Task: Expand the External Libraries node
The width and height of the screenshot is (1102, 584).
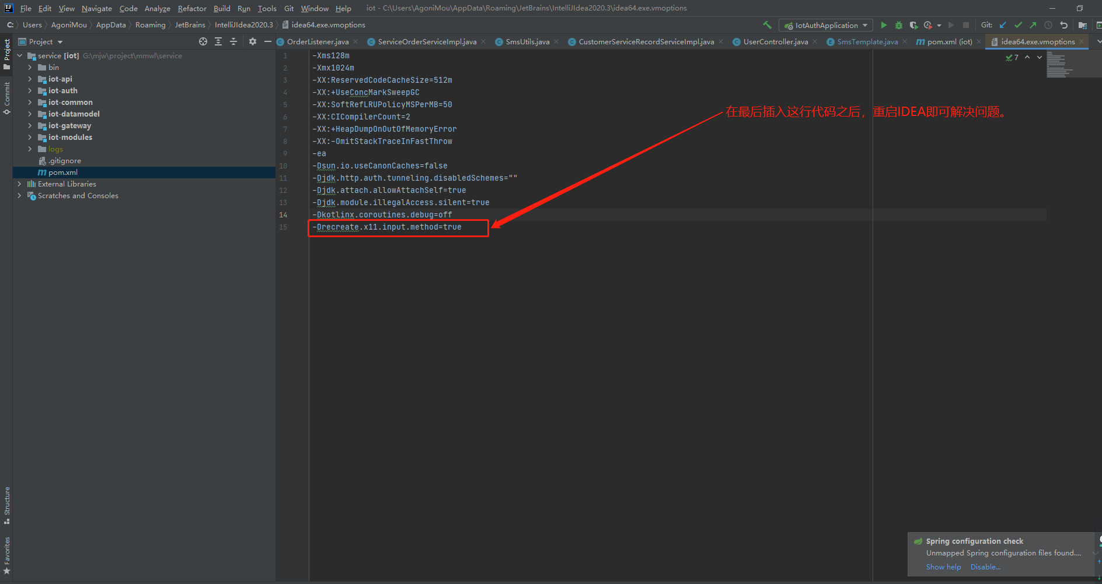Action: [19, 184]
